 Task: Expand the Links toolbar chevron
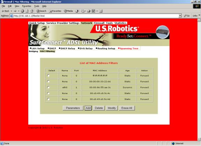199,15
